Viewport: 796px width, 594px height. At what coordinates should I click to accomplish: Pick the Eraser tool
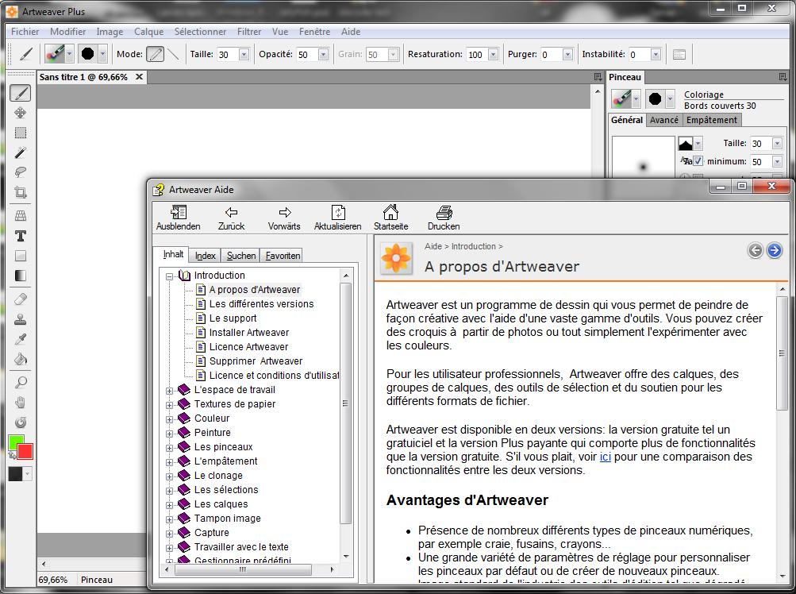(x=21, y=299)
